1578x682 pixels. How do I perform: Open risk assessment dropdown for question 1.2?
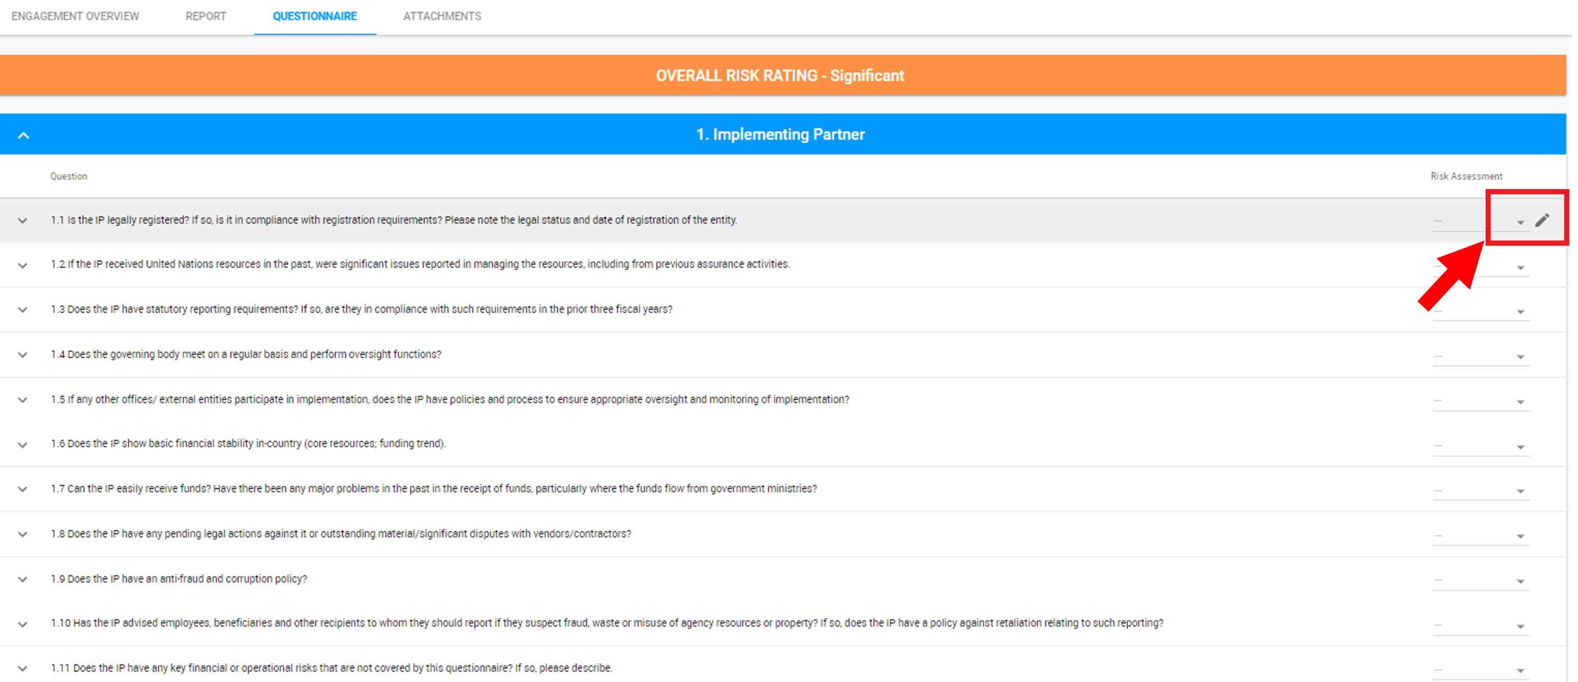[1480, 266]
